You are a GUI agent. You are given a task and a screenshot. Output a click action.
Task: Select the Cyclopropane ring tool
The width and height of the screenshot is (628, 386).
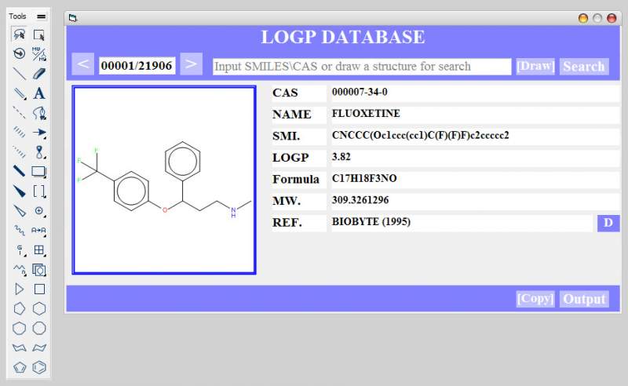click(19, 289)
